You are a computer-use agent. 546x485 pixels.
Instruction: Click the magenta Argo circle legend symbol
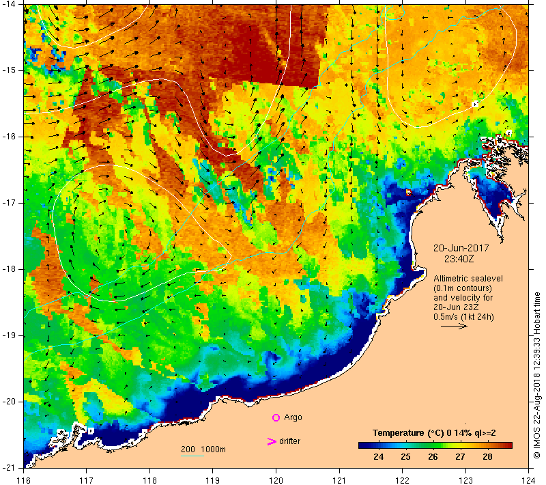(276, 417)
